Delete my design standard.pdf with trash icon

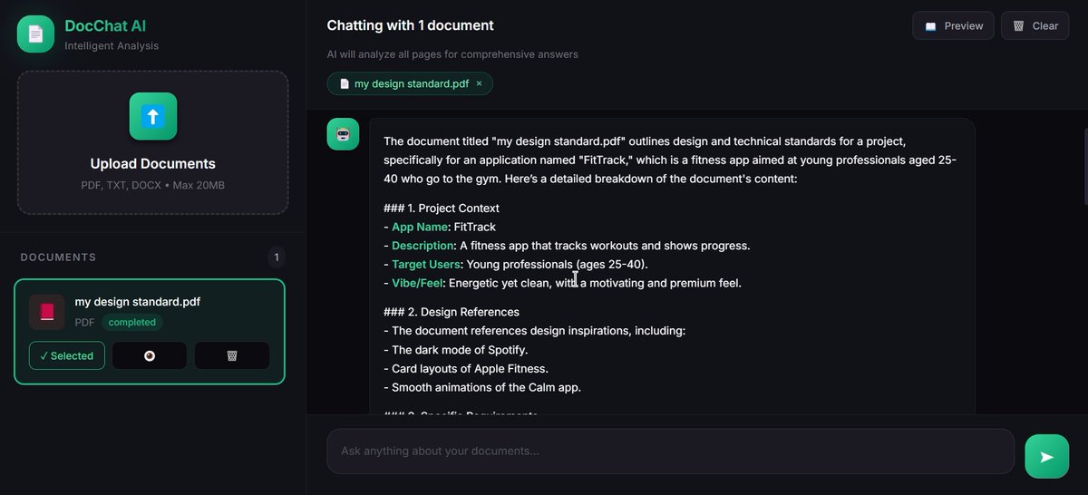[x=232, y=355]
